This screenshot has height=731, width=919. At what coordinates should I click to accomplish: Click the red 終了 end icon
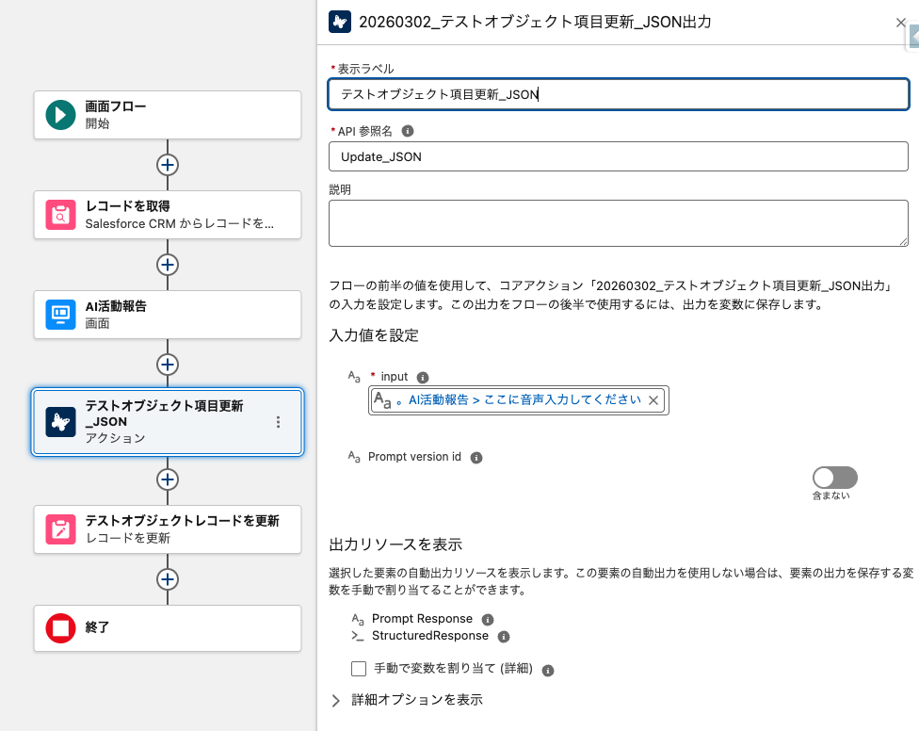pos(61,628)
